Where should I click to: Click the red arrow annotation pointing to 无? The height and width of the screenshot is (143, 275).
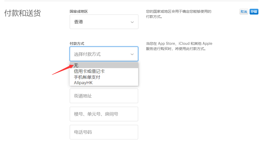tap(63, 70)
